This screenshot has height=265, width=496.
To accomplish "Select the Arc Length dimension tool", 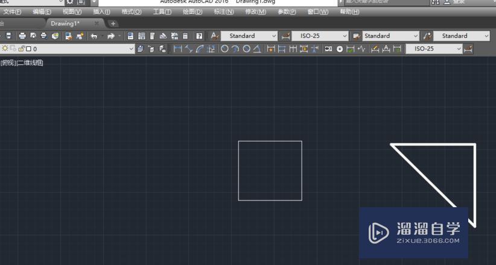I will coord(200,49).
